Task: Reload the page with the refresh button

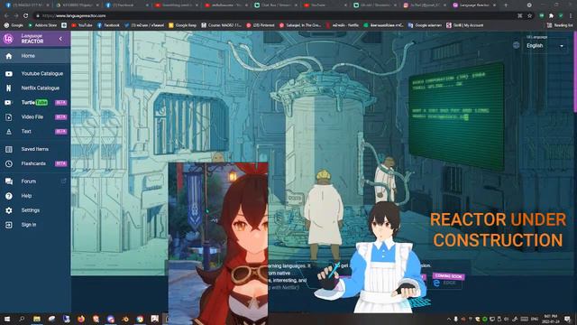Action: (25, 16)
